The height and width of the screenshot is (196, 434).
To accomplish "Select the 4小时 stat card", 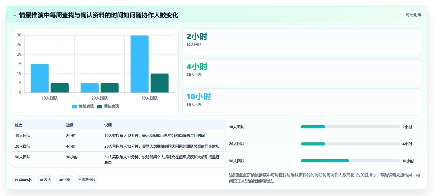I will click(302, 72).
